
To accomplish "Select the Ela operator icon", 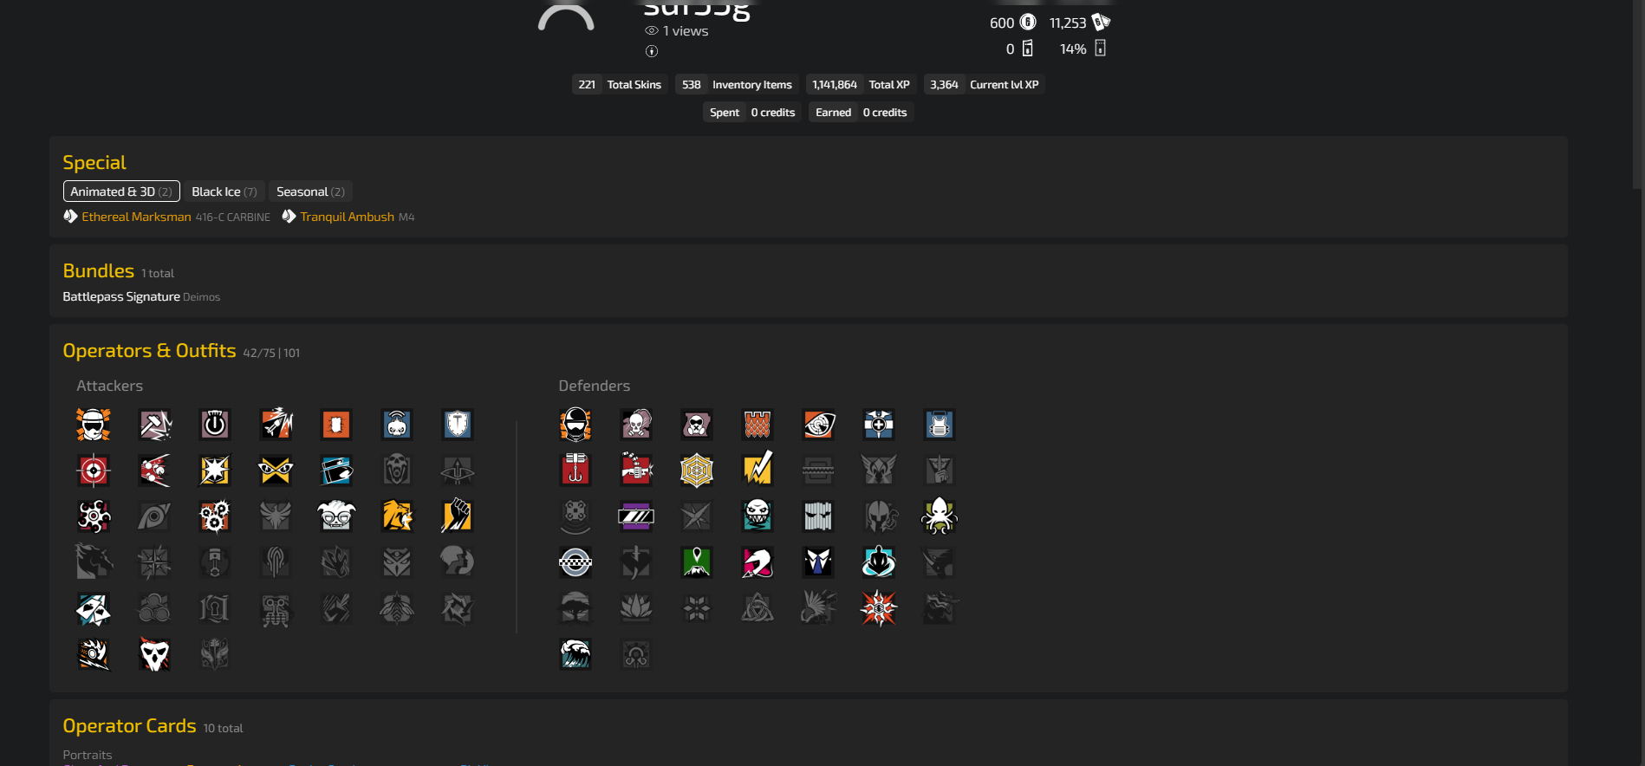I will tap(757, 516).
